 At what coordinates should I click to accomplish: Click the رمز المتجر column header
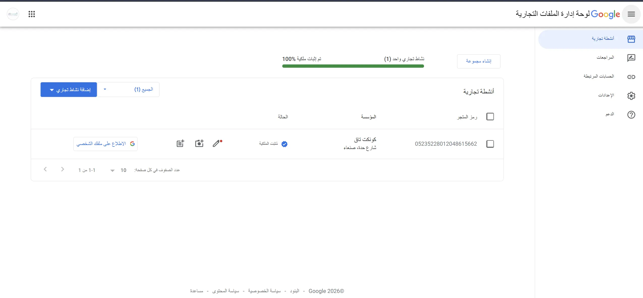click(x=467, y=117)
